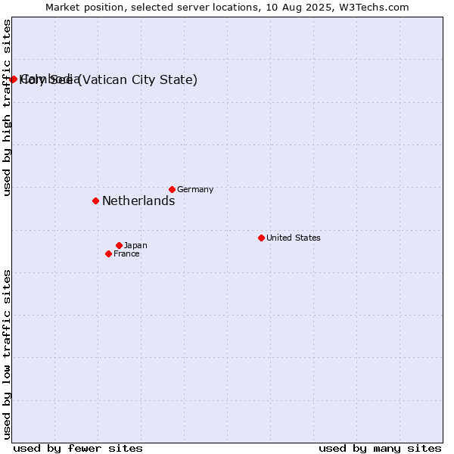Viewport: 454px width, 454px height.
Task: Click the Japan label text
Action: 135,245
